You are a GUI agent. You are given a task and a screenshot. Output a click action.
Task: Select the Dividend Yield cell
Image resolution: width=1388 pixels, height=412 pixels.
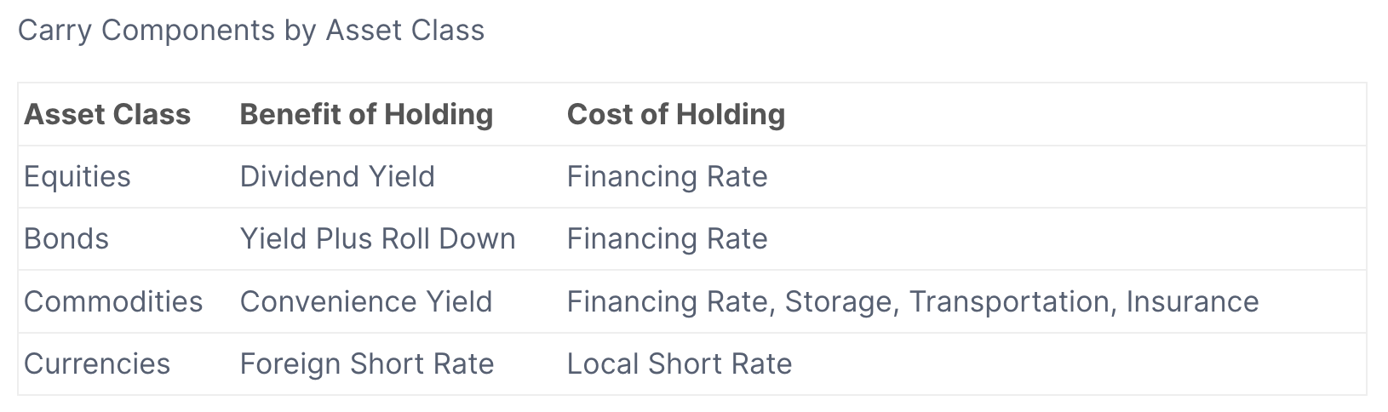pos(337,177)
